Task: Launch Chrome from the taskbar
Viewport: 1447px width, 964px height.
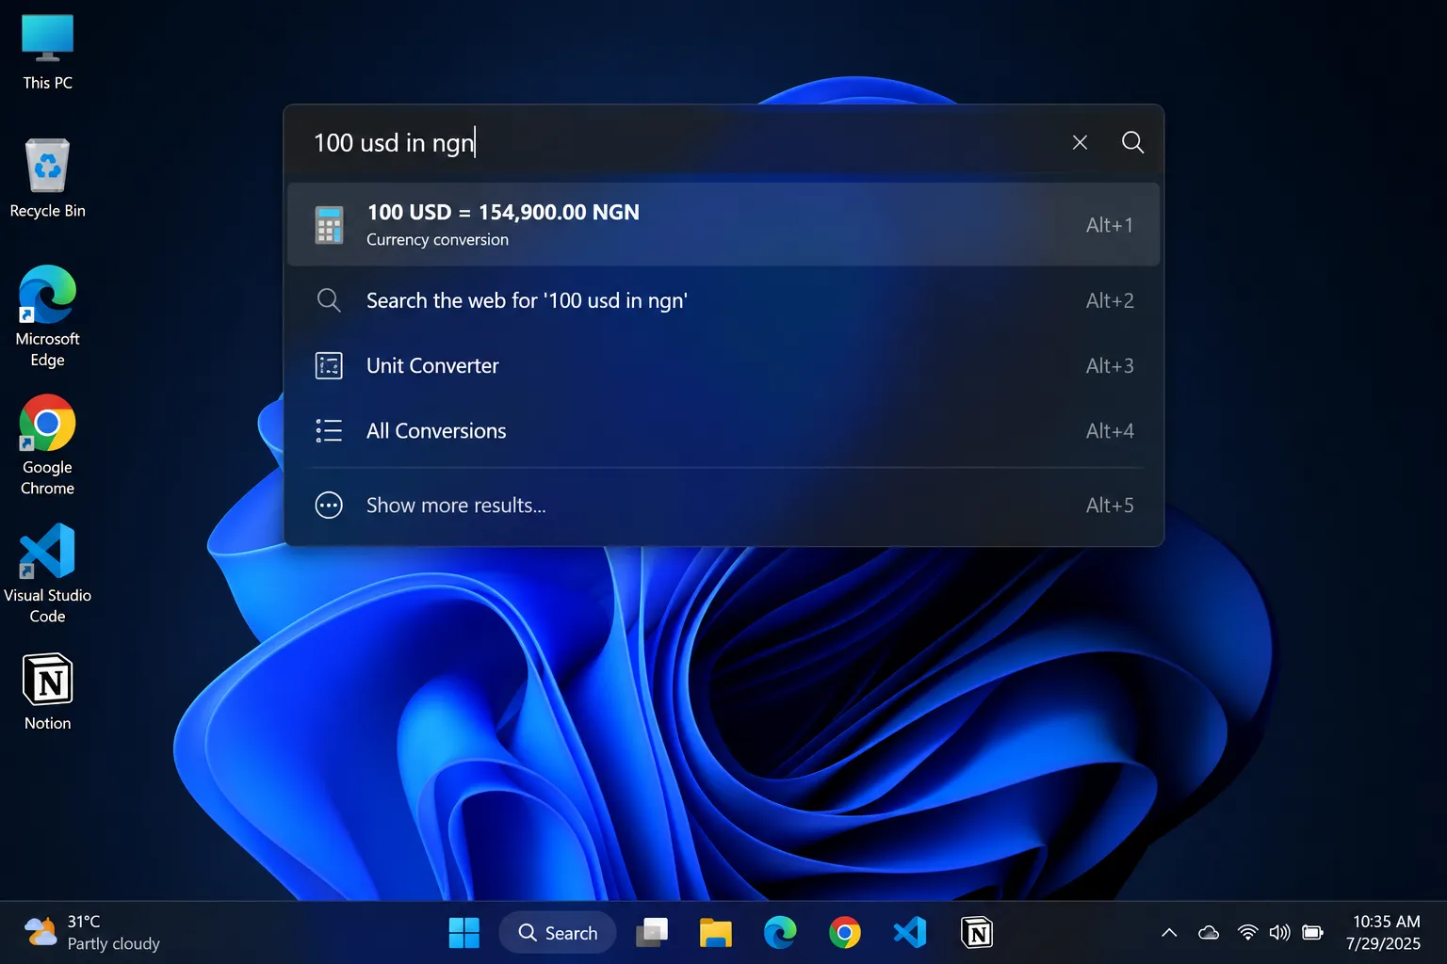Action: click(x=845, y=933)
